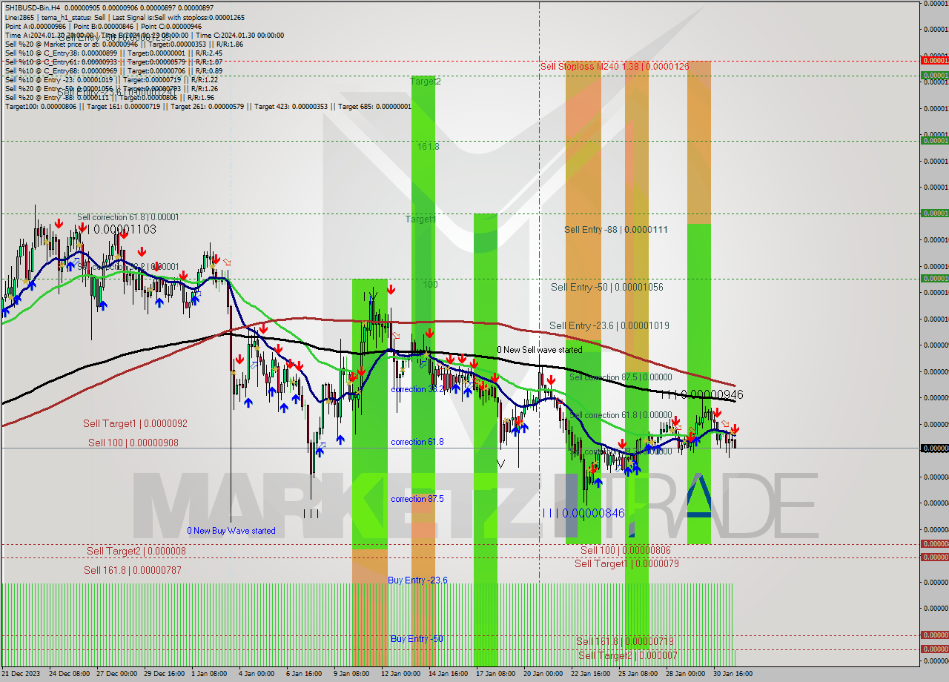
Task: Click the '0 New Sell wave started' annotation
Action: 539,350
